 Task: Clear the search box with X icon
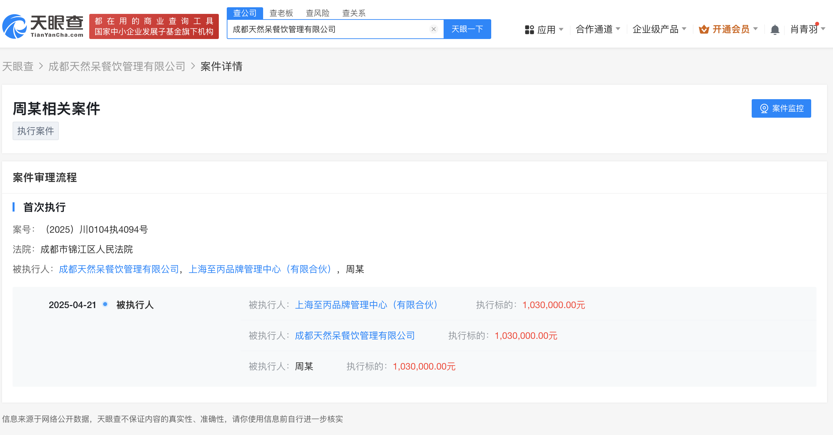(x=433, y=29)
